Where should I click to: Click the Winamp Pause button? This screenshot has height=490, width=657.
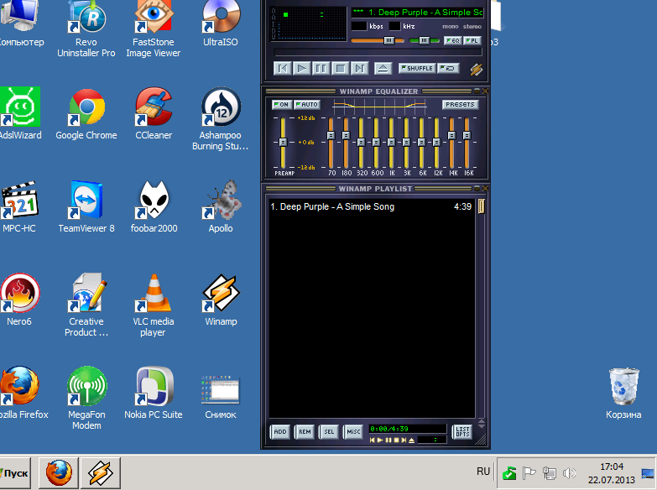point(321,68)
